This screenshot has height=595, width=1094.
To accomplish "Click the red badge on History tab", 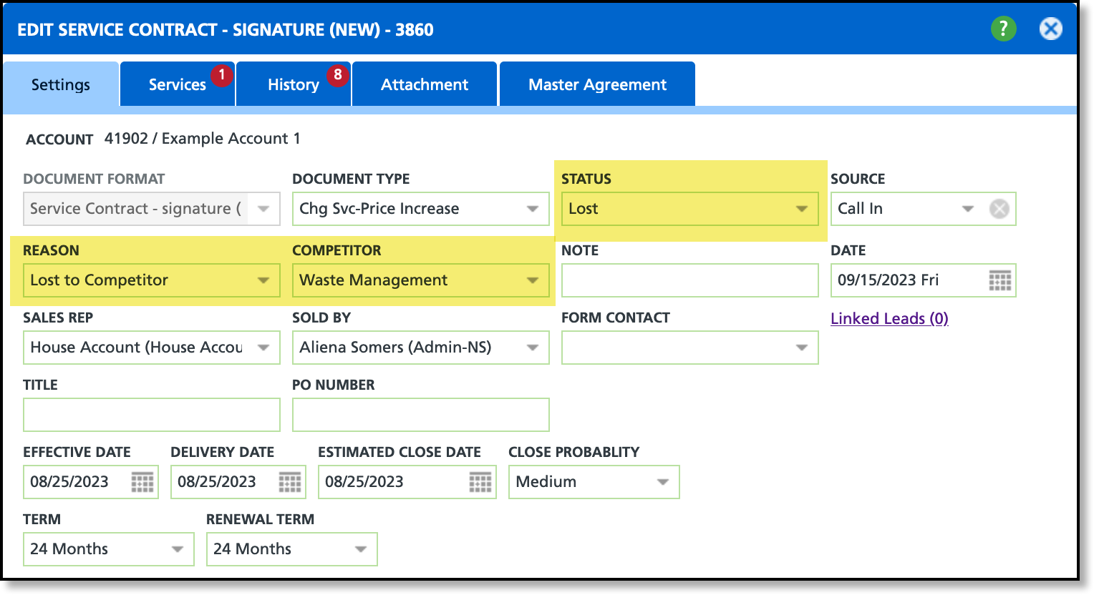I will (x=338, y=75).
